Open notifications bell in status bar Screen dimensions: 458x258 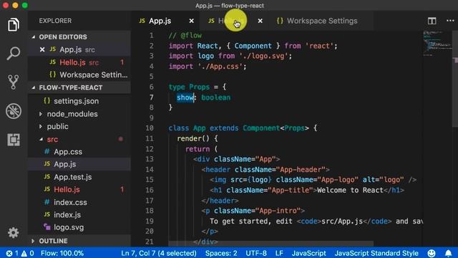449,253
